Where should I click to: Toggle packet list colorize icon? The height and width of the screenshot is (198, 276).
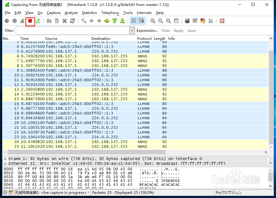[x=134, y=21]
